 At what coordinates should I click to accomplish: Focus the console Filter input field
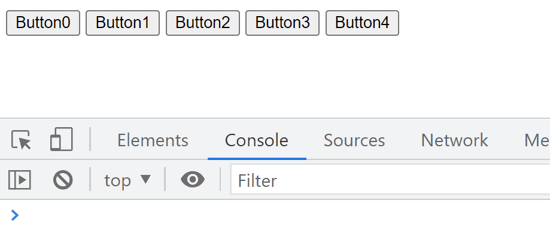click(x=390, y=180)
